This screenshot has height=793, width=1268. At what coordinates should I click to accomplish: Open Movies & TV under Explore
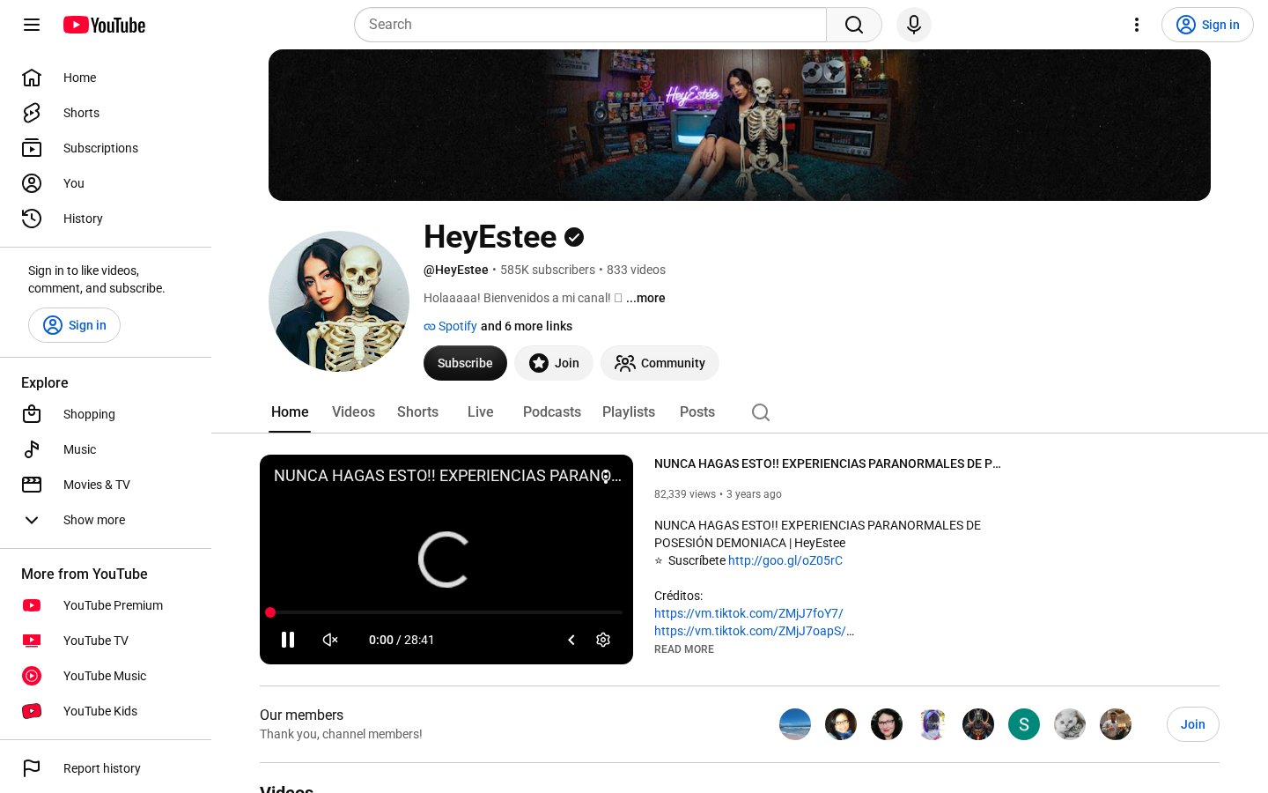106,485
